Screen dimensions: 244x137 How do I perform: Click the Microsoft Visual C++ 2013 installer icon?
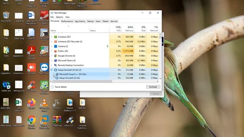[57, 74]
